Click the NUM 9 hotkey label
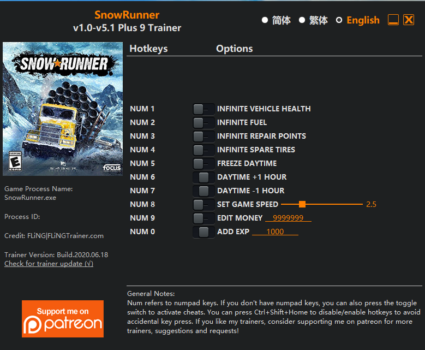Viewport: 425px width, 350px height. 142,218
